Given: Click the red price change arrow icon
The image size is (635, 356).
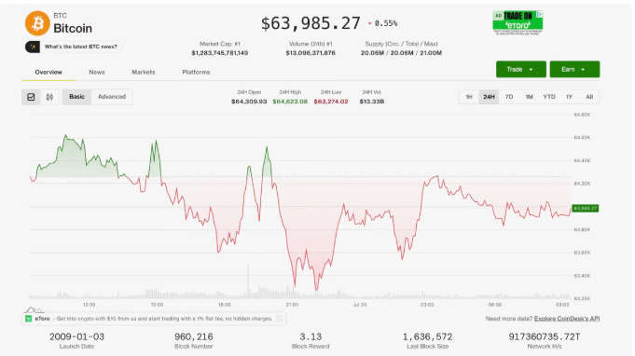Looking at the screenshot, I should click(370, 23).
